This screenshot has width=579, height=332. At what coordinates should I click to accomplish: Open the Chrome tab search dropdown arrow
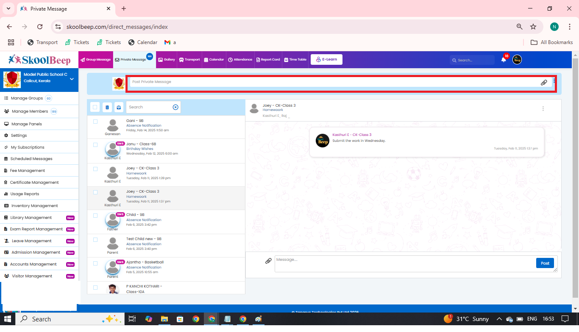click(x=8, y=8)
